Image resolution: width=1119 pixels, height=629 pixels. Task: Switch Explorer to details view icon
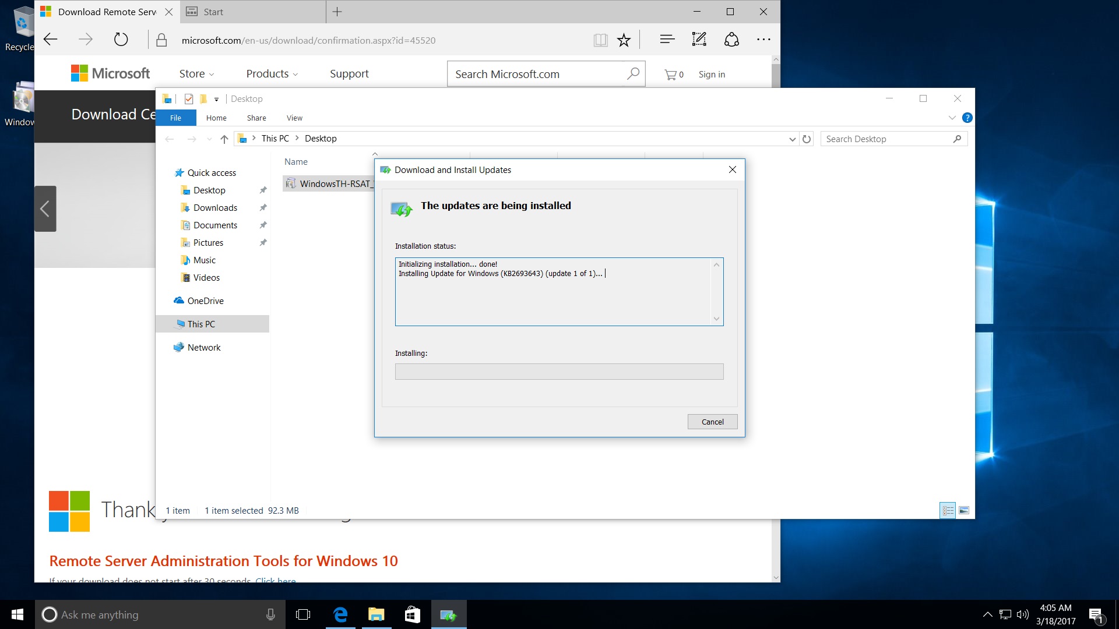[948, 511]
